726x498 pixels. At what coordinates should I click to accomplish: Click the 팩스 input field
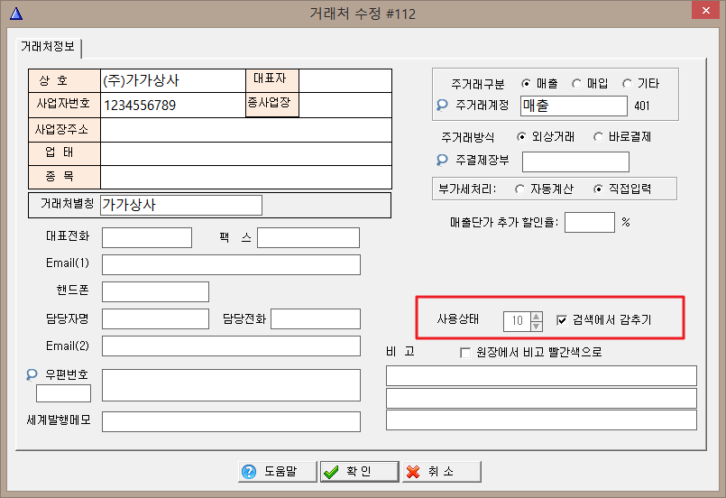pyautogui.click(x=308, y=237)
